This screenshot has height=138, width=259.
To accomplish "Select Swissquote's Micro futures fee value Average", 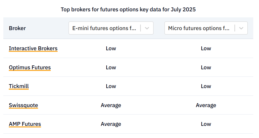I will pos(206,105).
